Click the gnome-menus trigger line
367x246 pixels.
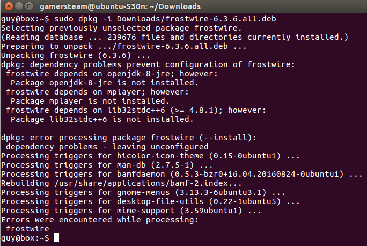coord(143,193)
